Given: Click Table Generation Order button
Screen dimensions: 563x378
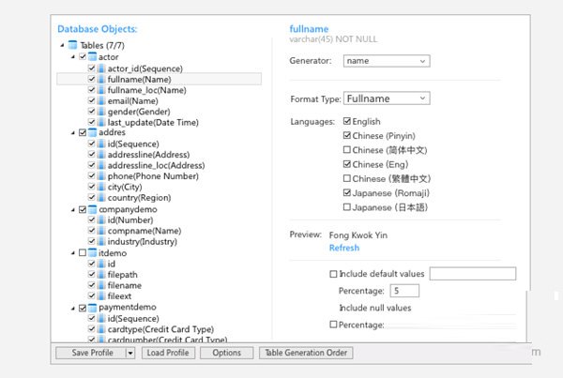Looking at the screenshot, I should tap(306, 353).
